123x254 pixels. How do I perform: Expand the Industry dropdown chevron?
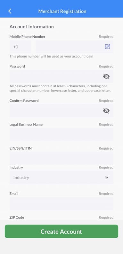click(x=107, y=178)
